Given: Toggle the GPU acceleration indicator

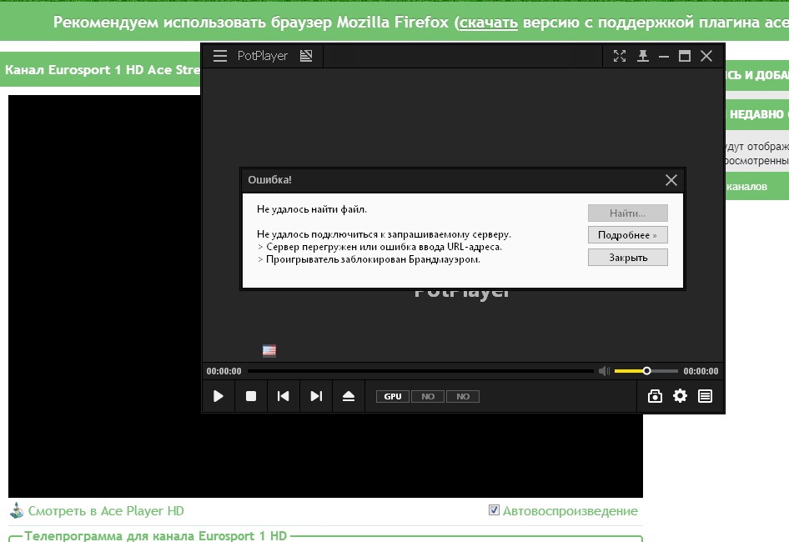Looking at the screenshot, I should [x=393, y=397].
